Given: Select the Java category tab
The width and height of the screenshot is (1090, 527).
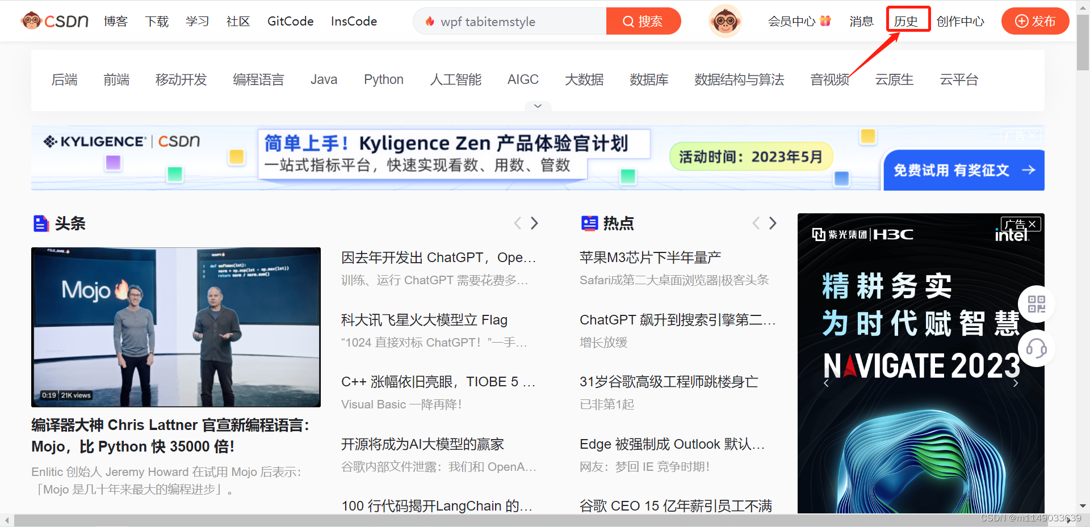Looking at the screenshot, I should [324, 79].
